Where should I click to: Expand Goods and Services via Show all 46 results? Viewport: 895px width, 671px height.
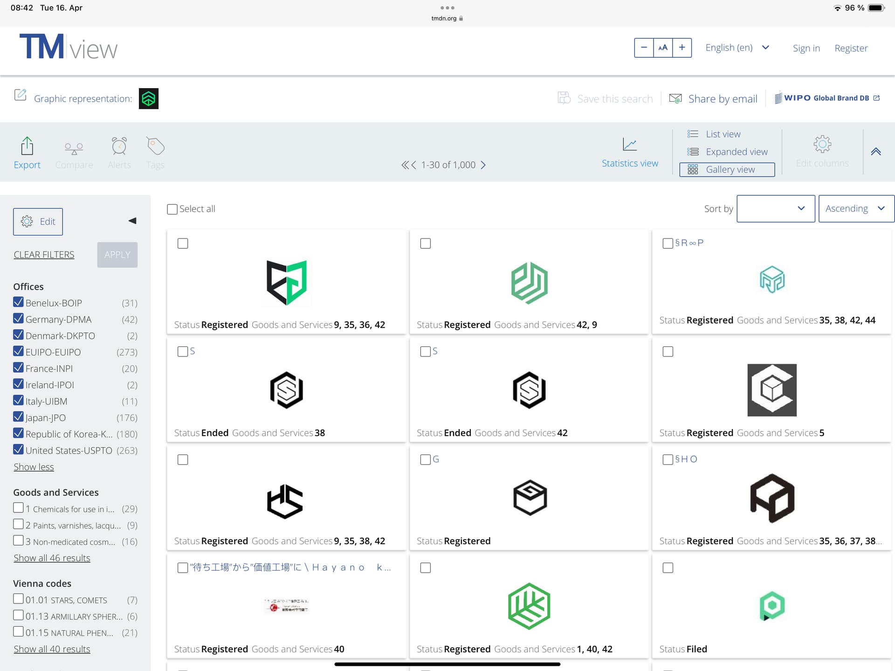click(52, 558)
